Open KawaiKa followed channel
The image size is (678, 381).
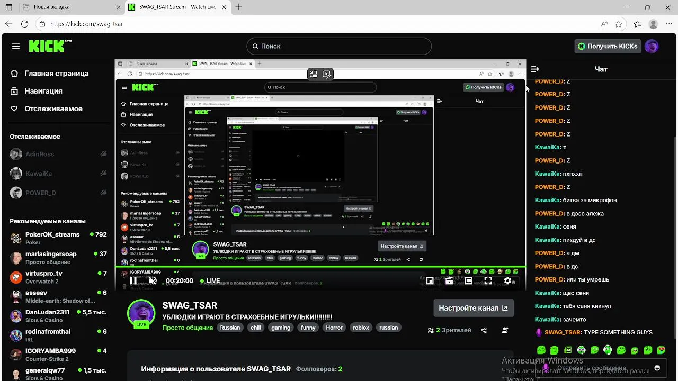(x=58, y=174)
